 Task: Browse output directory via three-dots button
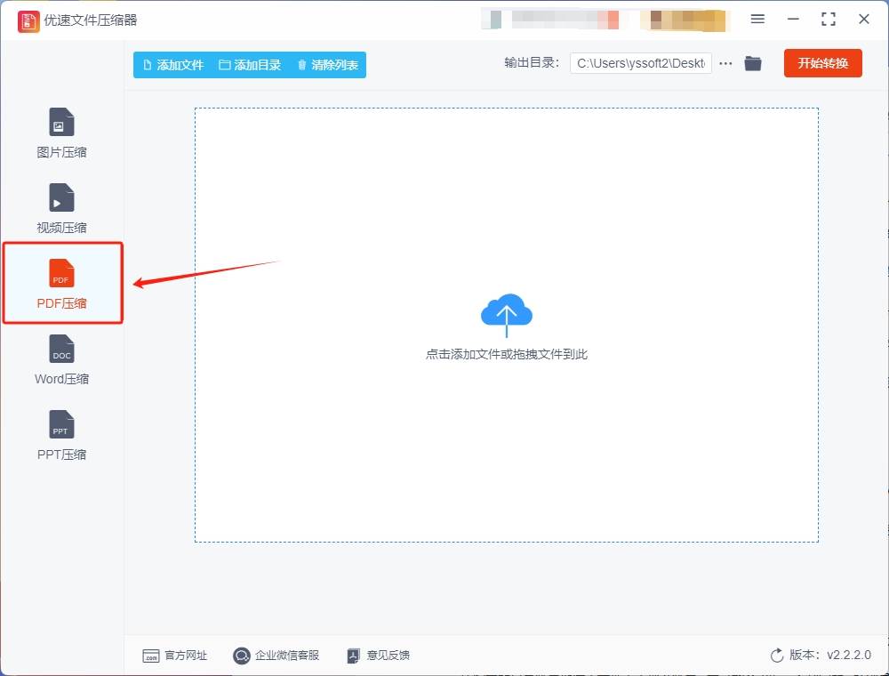[x=725, y=63]
